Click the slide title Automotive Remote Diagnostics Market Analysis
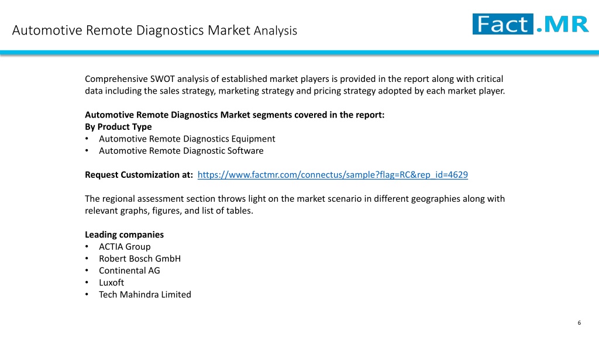599x337 pixels. point(154,30)
